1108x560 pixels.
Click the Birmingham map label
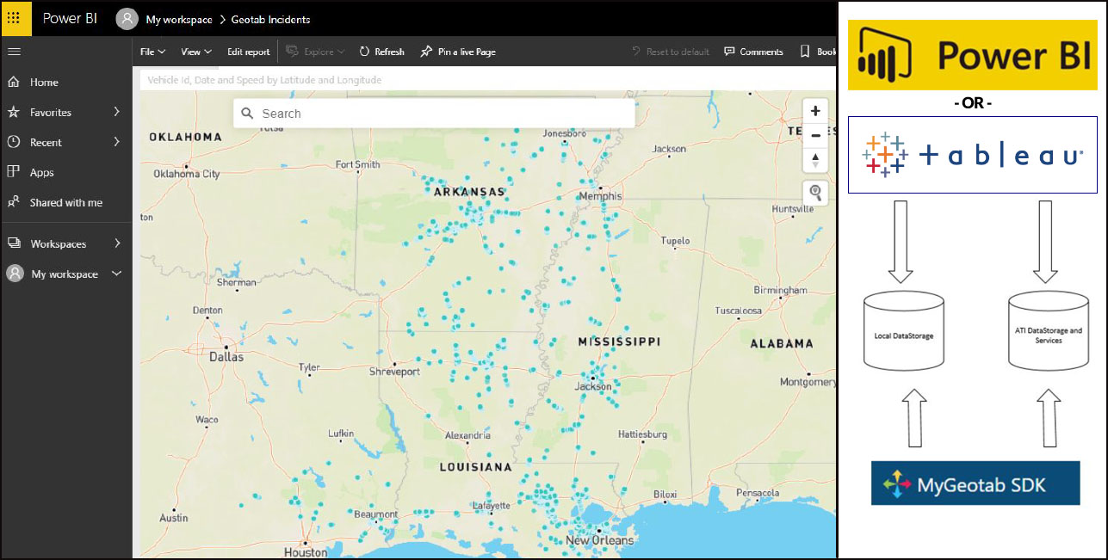click(780, 290)
